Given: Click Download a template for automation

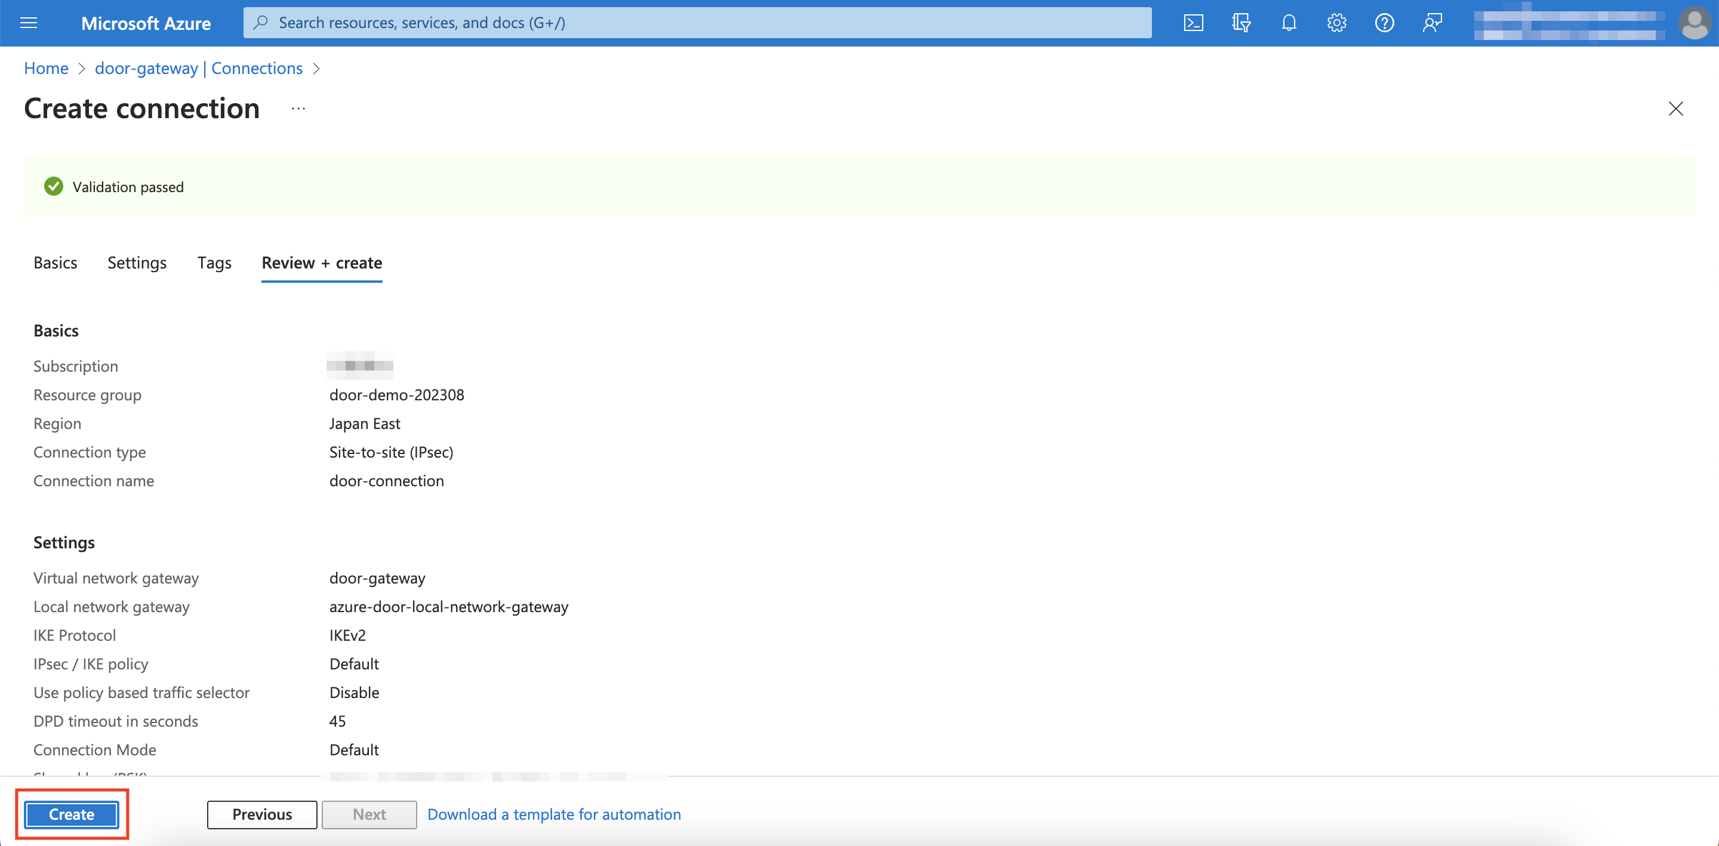Looking at the screenshot, I should 554,814.
